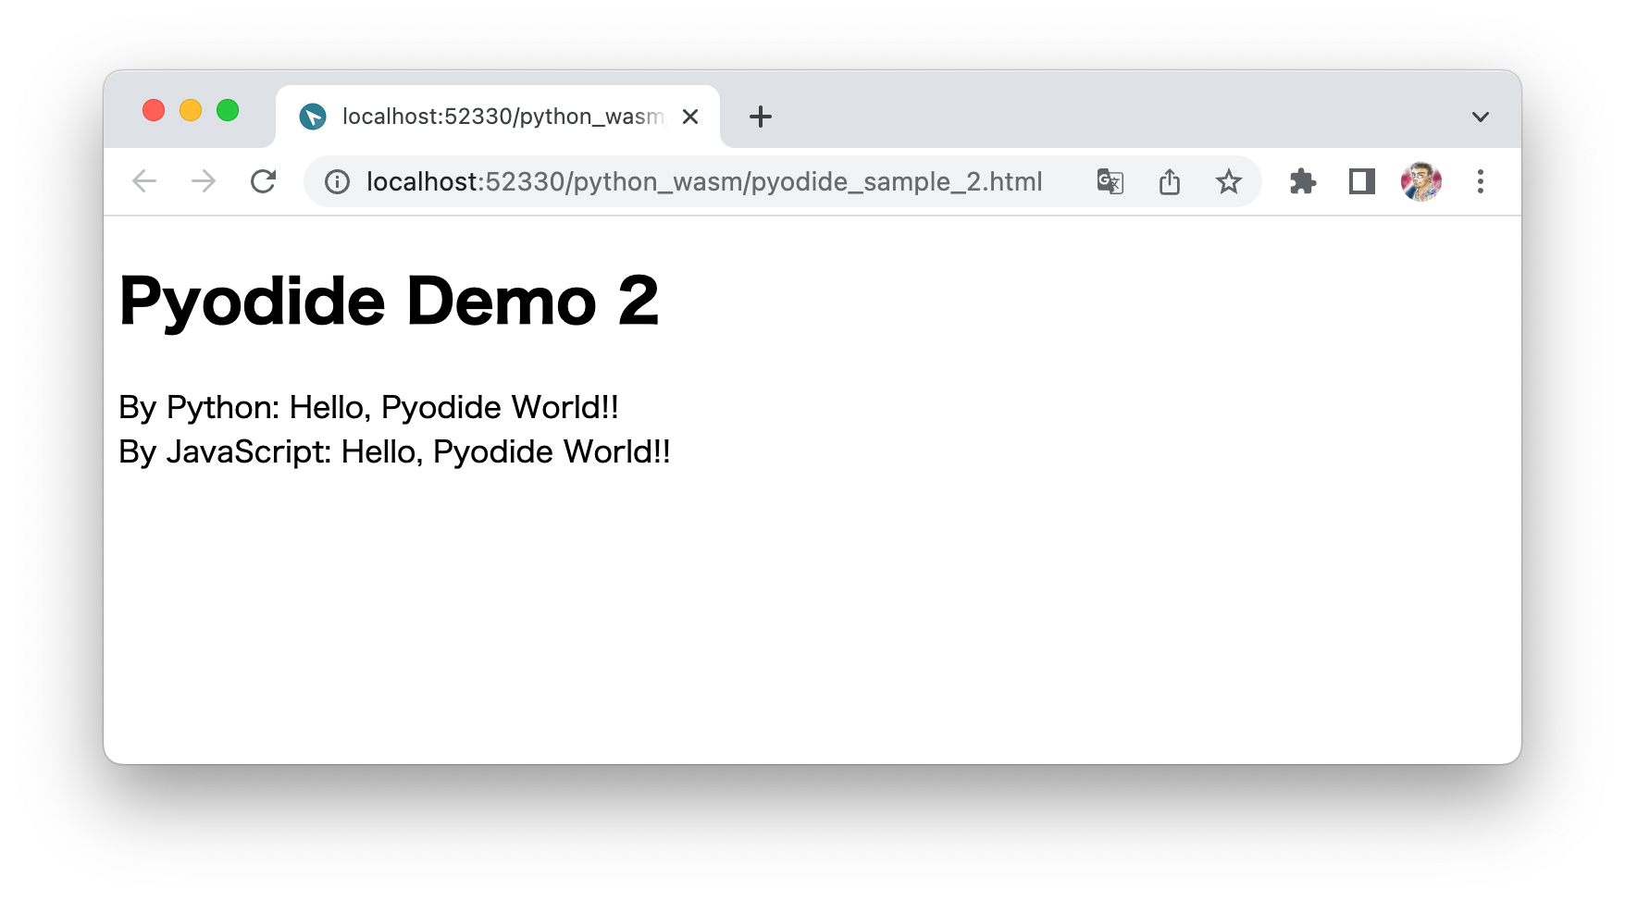Open the side panel icon
This screenshot has width=1625, height=901.
click(x=1361, y=181)
